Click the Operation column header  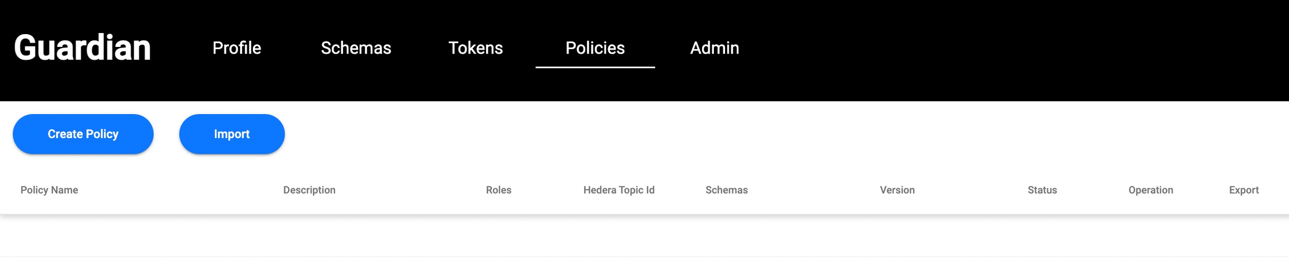click(1150, 190)
